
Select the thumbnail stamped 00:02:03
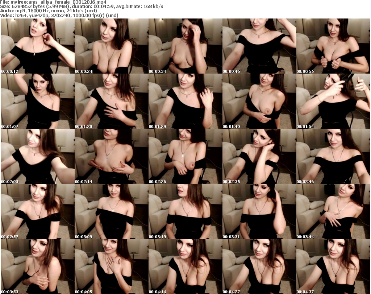(x=38, y=157)
